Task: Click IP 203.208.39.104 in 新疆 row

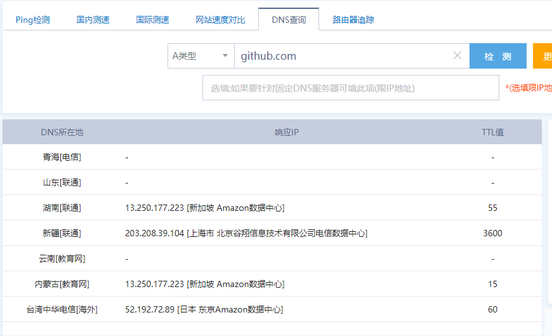Action: 155,233
